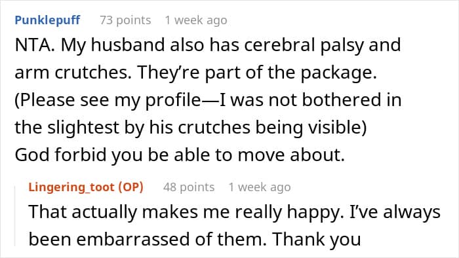Viewport: 459px width, 258px height.
Task: Click the 73 points score
Action: tap(125, 20)
